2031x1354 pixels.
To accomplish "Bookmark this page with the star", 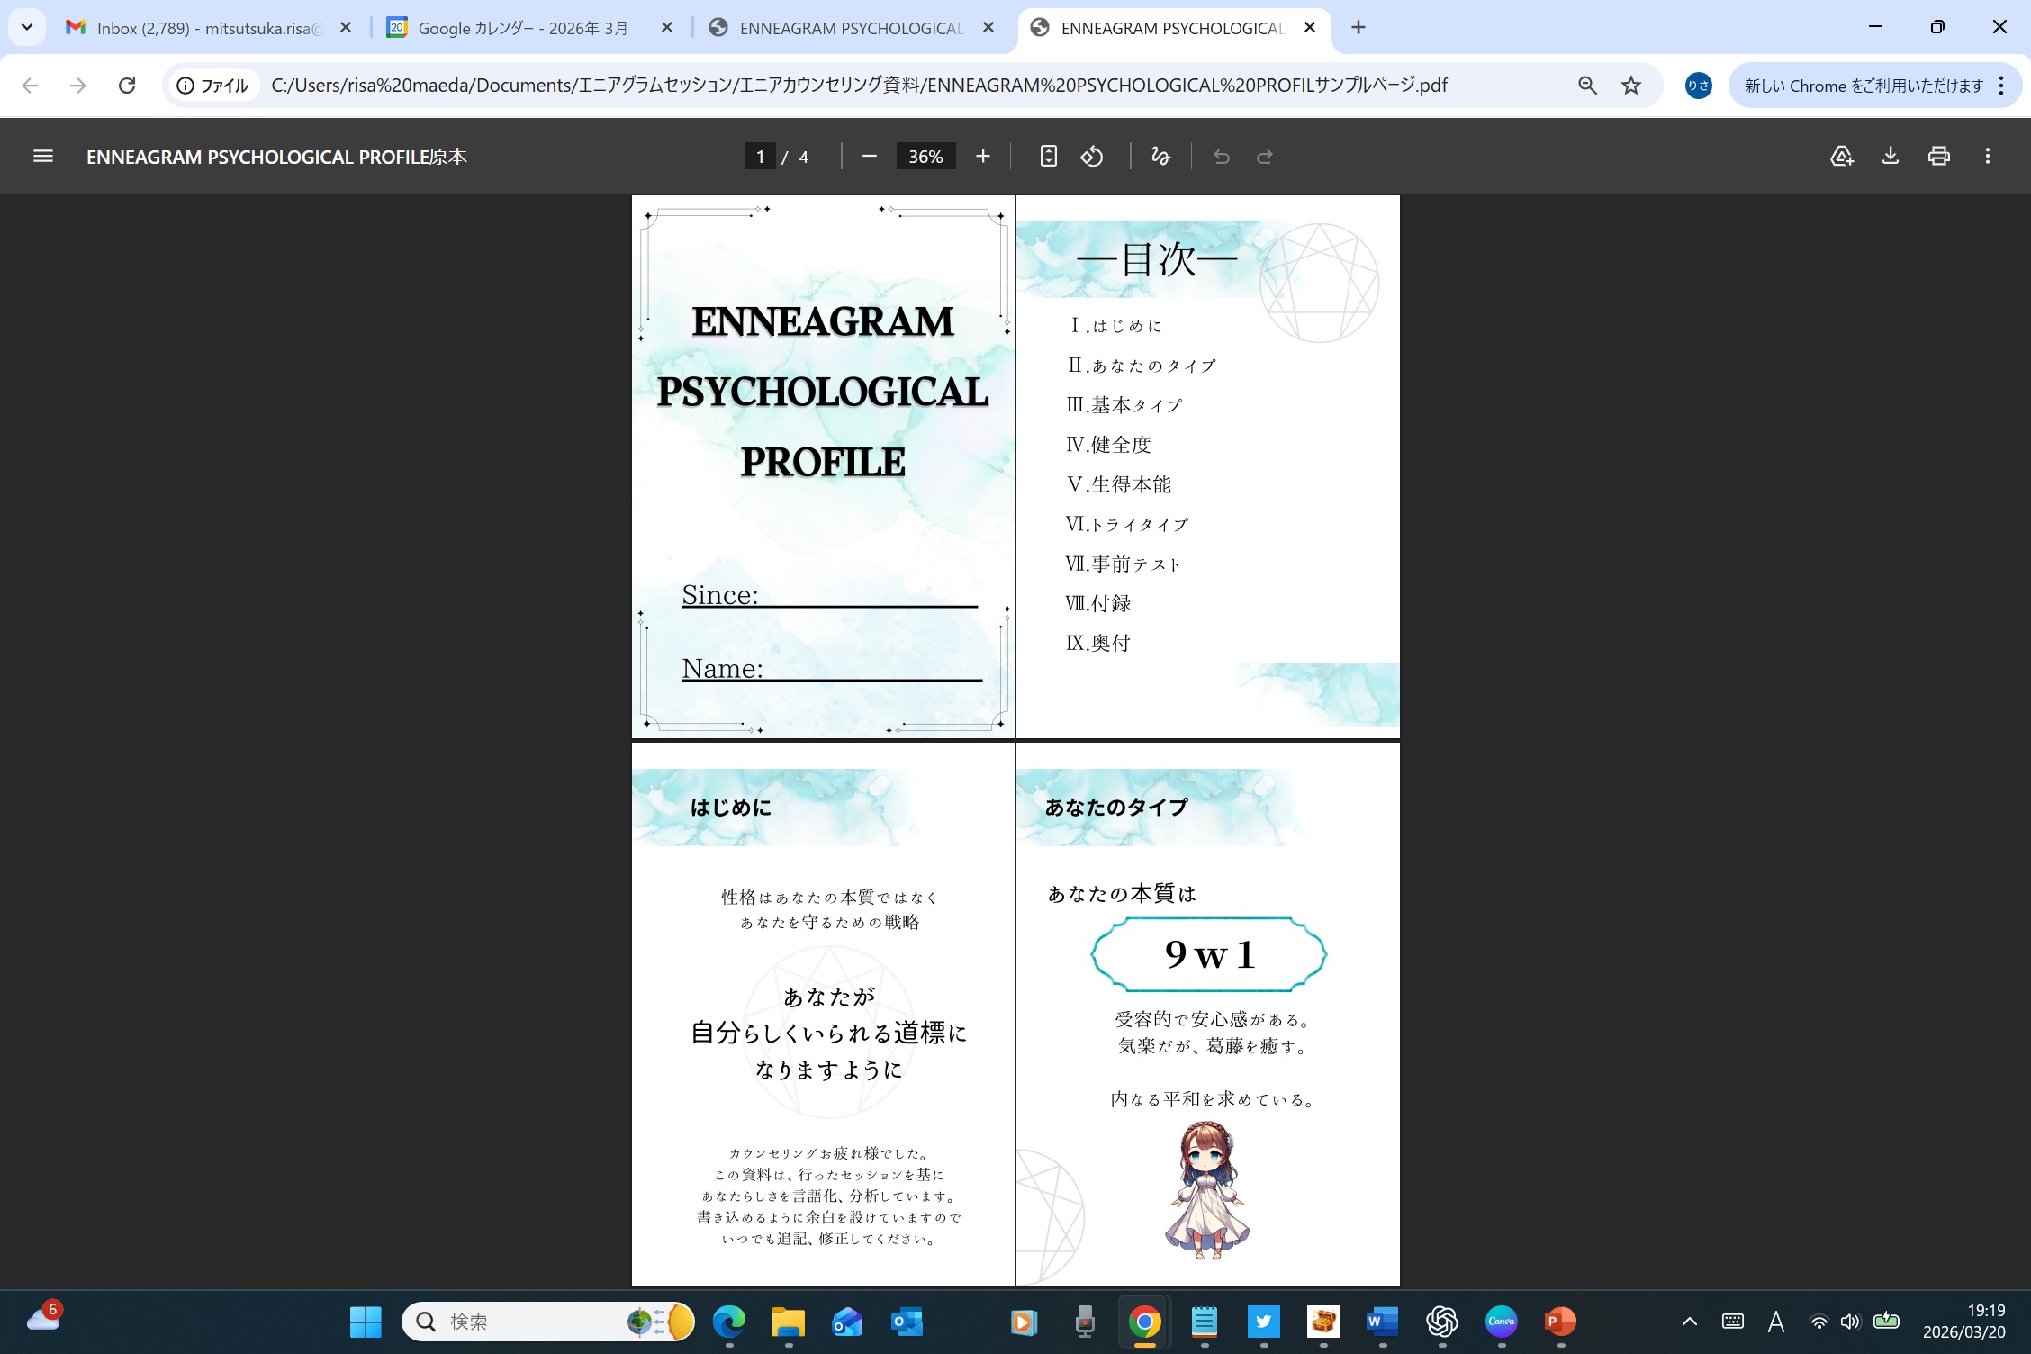I will pyautogui.click(x=1631, y=86).
